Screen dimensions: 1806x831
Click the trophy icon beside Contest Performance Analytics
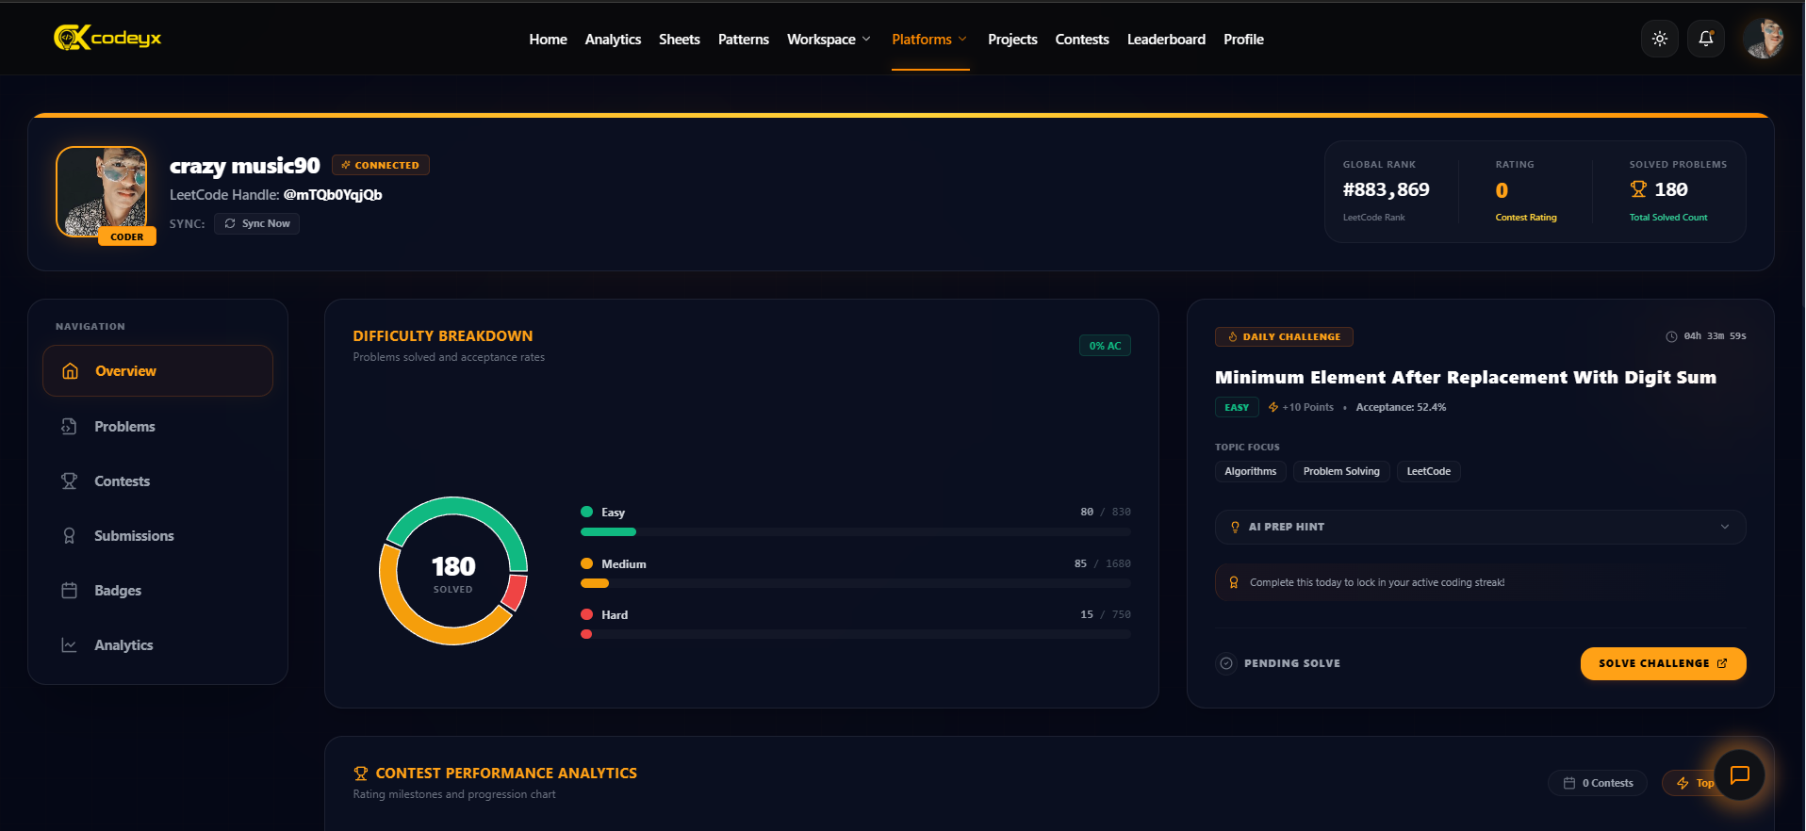pyautogui.click(x=361, y=774)
